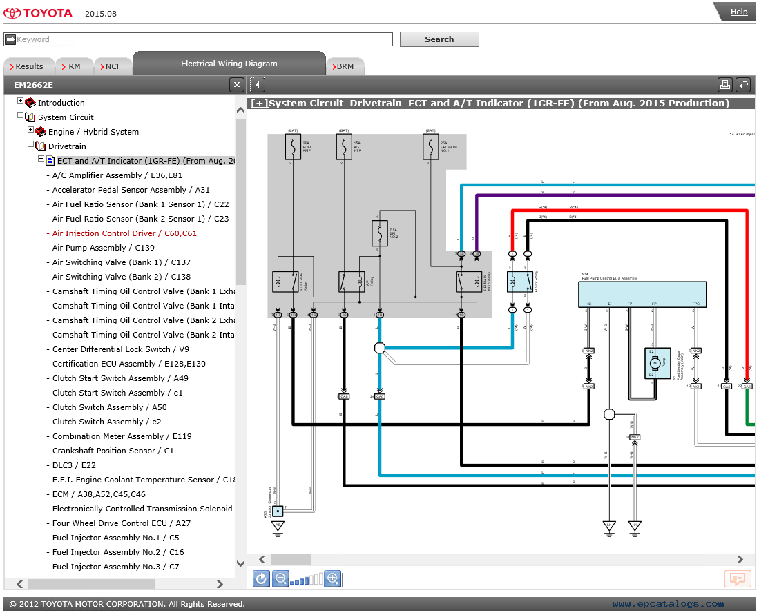Open Accelerator Pedal Sensor Assembly / A31
Screen dimensions: 759x615
128,190
